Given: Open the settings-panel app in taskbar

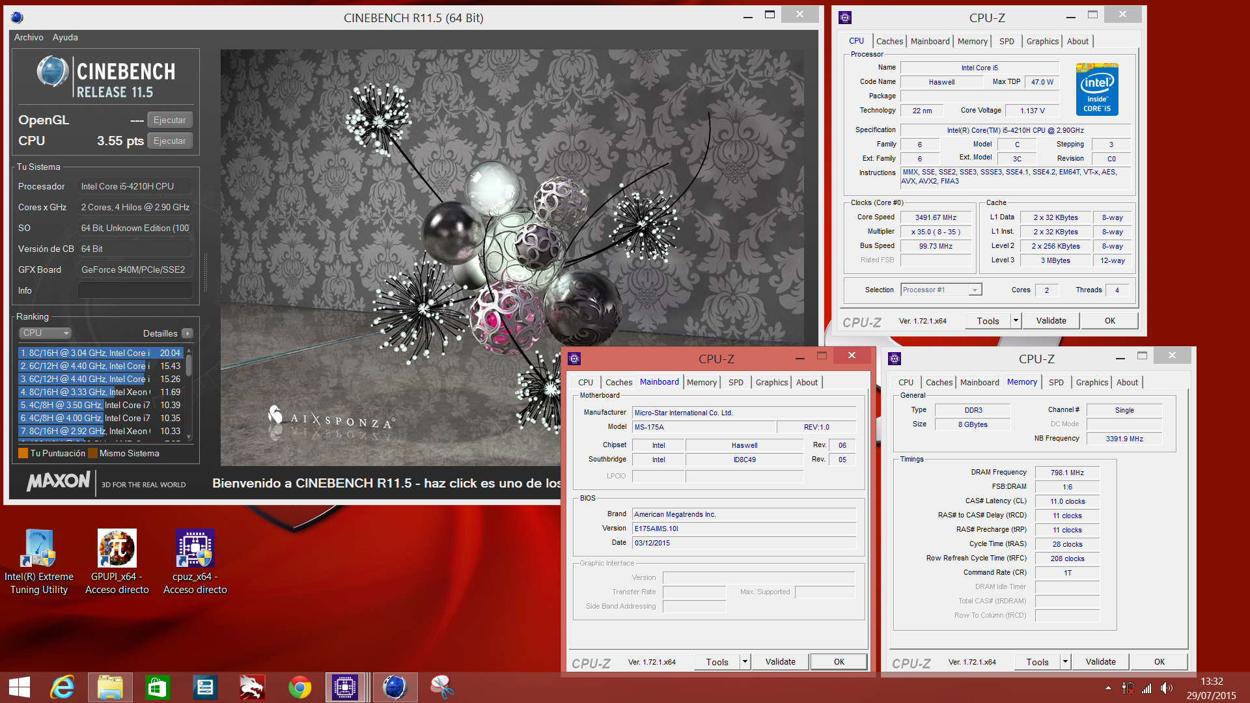Looking at the screenshot, I should pyautogui.click(x=205, y=687).
